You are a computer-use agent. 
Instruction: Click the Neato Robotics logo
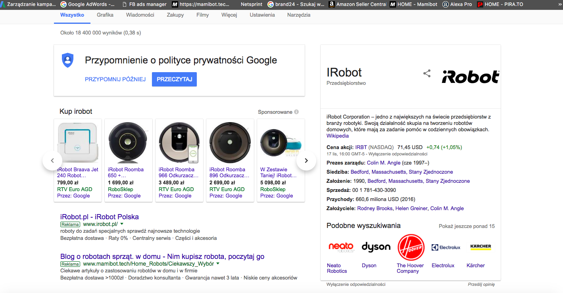coord(341,247)
